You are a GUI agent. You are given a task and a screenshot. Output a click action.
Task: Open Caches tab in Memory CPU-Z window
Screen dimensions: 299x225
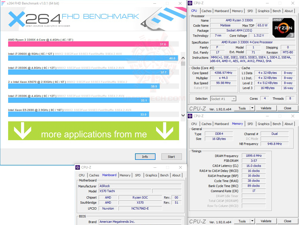(x=206, y=124)
